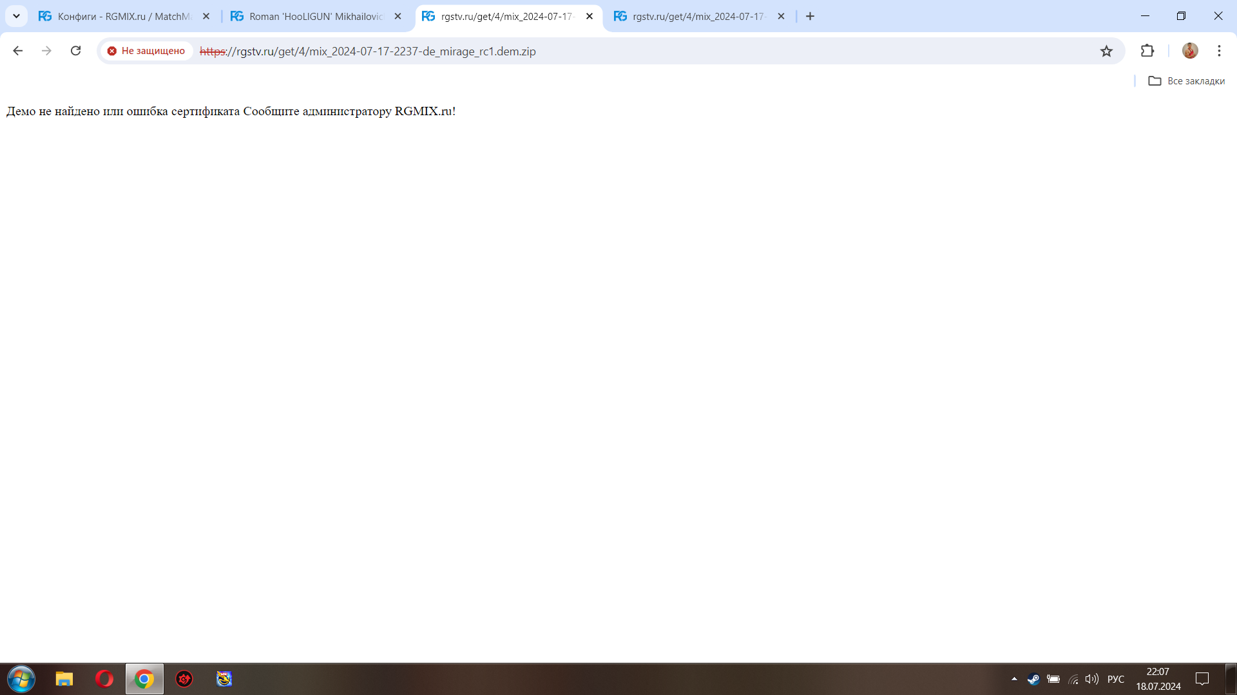Image resolution: width=1237 pixels, height=695 pixels.
Task: Close the Roman 'HooLIGUN' tab
Action: pyautogui.click(x=398, y=17)
